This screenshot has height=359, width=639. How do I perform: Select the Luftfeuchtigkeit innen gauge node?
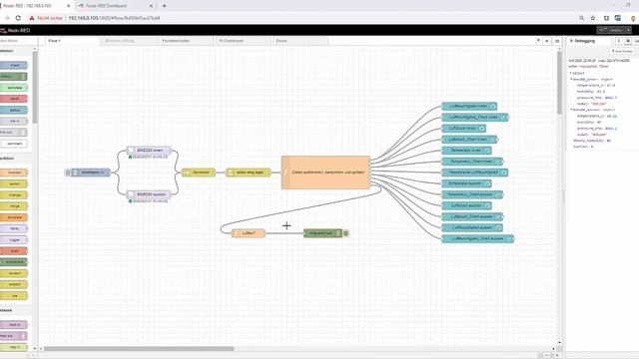[x=469, y=107]
